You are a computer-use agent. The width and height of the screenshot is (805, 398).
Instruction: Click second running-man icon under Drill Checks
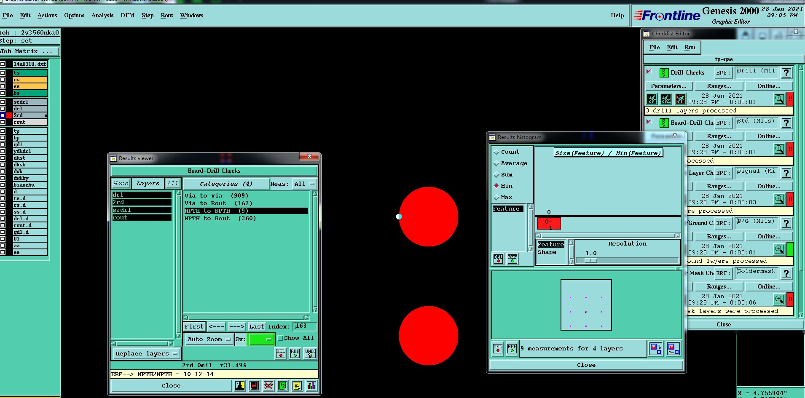click(666, 99)
